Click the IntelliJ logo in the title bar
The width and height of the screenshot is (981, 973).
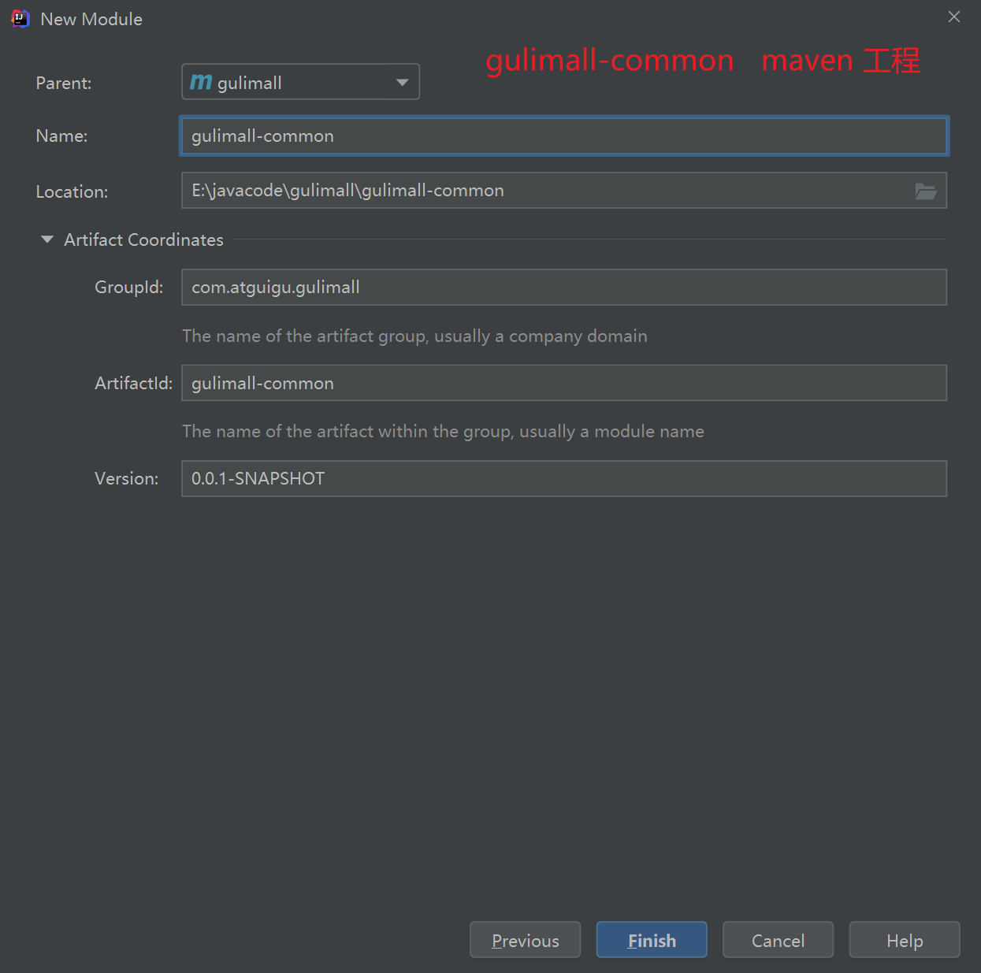pyautogui.click(x=20, y=19)
